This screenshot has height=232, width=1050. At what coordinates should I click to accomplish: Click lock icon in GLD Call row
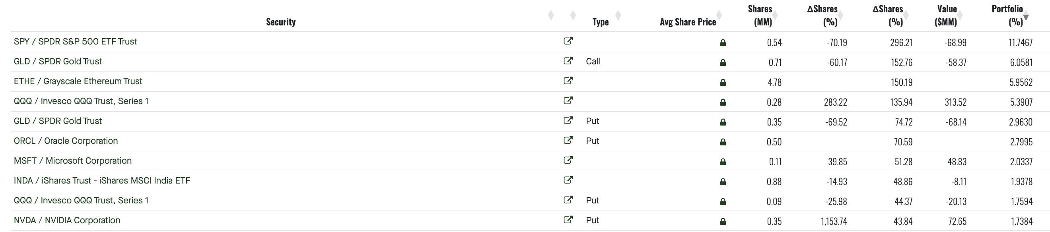[x=723, y=63]
